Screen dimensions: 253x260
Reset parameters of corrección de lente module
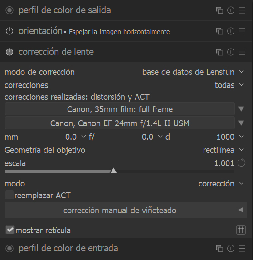coord(231,52)
